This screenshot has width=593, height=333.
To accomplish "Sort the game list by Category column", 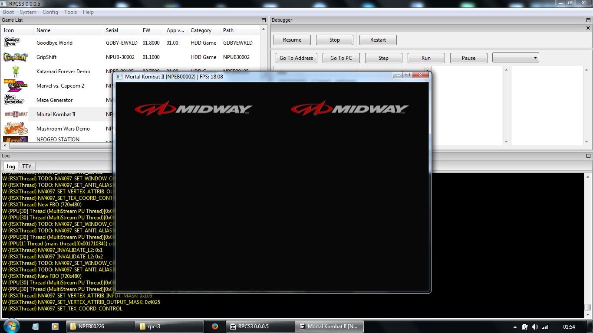I will point(201,30).
